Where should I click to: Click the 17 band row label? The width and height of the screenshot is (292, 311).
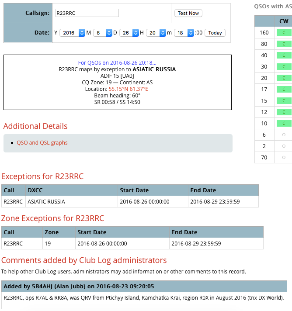click(x=264, y=89)
